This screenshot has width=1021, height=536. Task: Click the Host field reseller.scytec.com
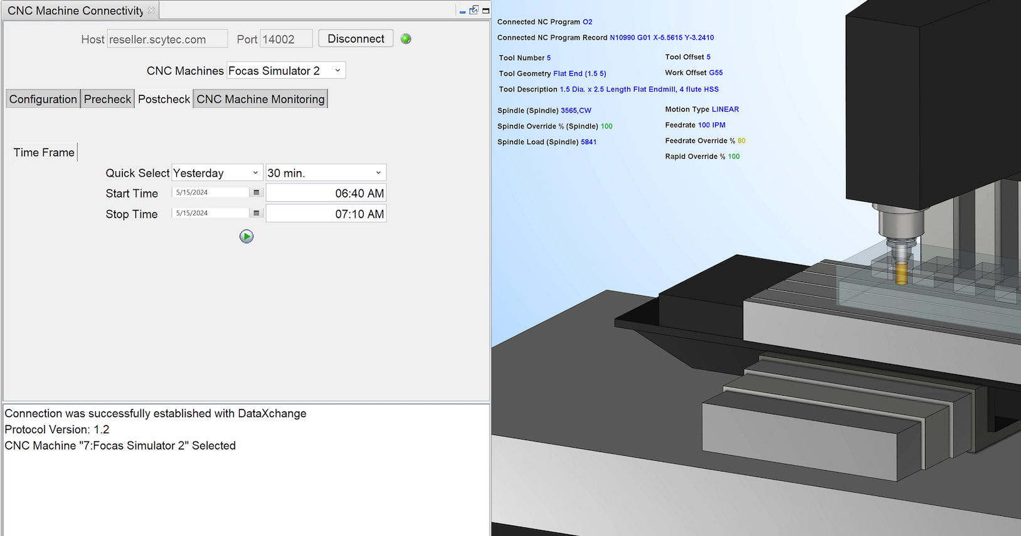click(167, 39)
